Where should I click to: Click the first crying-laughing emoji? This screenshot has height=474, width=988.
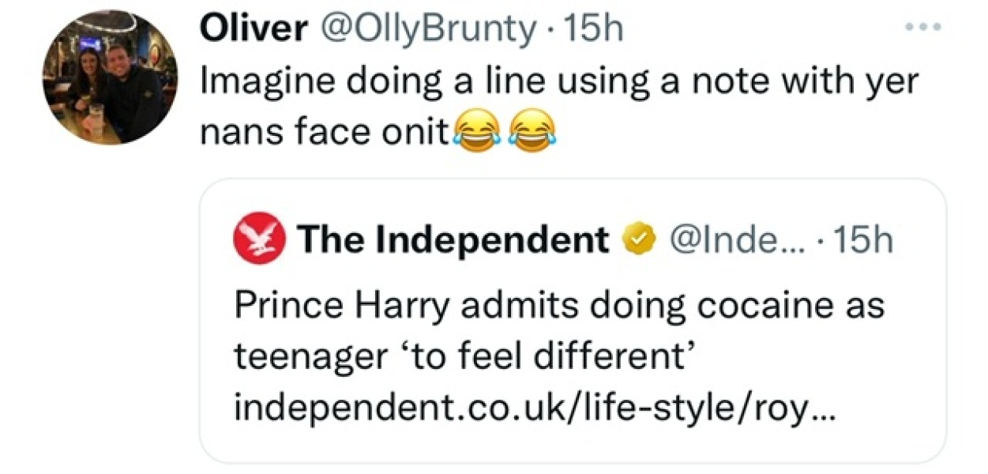click(471, 131)
